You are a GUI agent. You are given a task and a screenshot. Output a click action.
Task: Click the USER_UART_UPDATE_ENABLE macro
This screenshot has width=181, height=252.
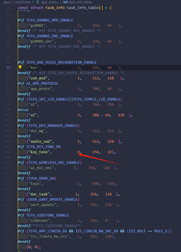tap(53, 200)
